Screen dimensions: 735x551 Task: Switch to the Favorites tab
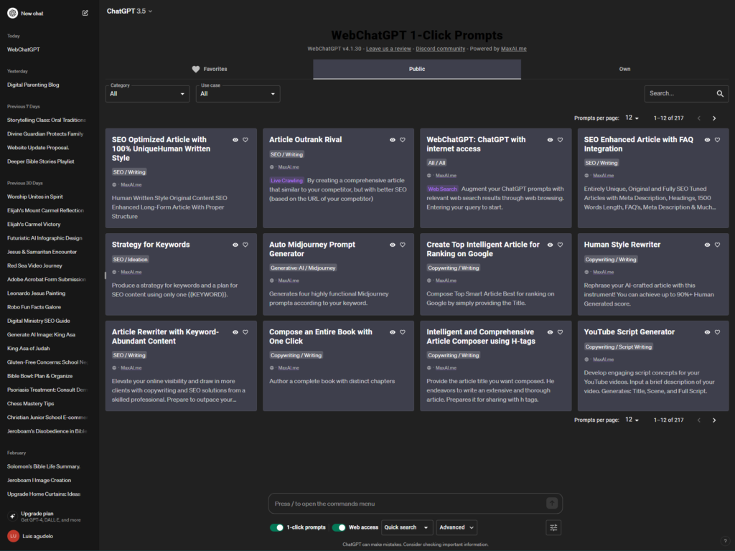tap(209, 69)
